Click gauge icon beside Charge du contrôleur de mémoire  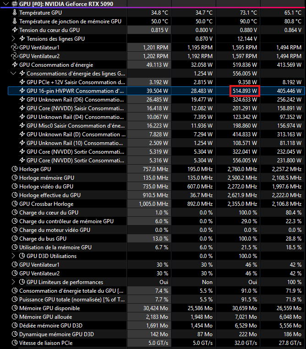click(15, 221)
